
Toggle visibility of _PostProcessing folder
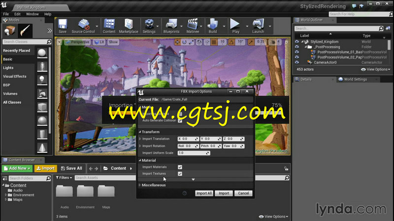tap(297, 47)
